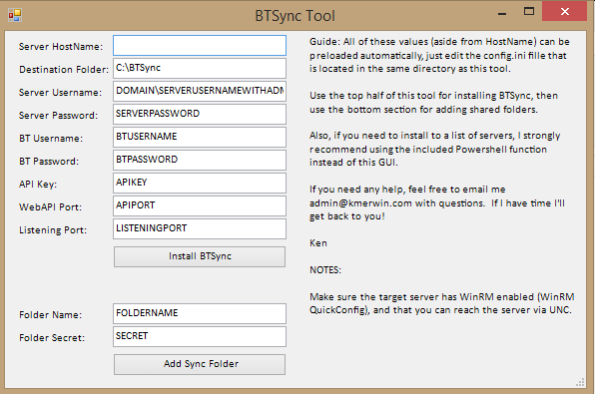Screen dimensions: 595x394
Task: Click the 'BTSync Tool' window title
Action: (x=295, y=16)
